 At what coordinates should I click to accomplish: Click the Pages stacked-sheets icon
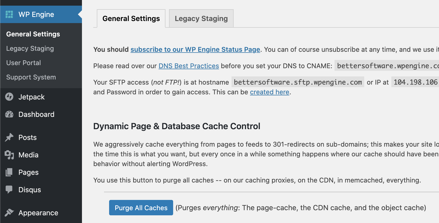[9, 172]
